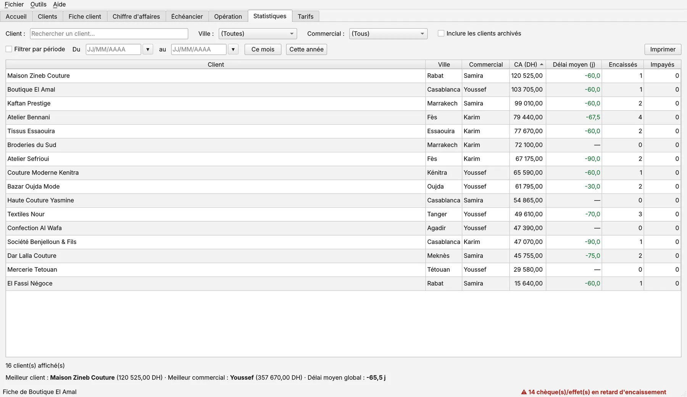This screenshot has width=687, height=397.
Task: Sort by the Client column header
Action: 216,65
